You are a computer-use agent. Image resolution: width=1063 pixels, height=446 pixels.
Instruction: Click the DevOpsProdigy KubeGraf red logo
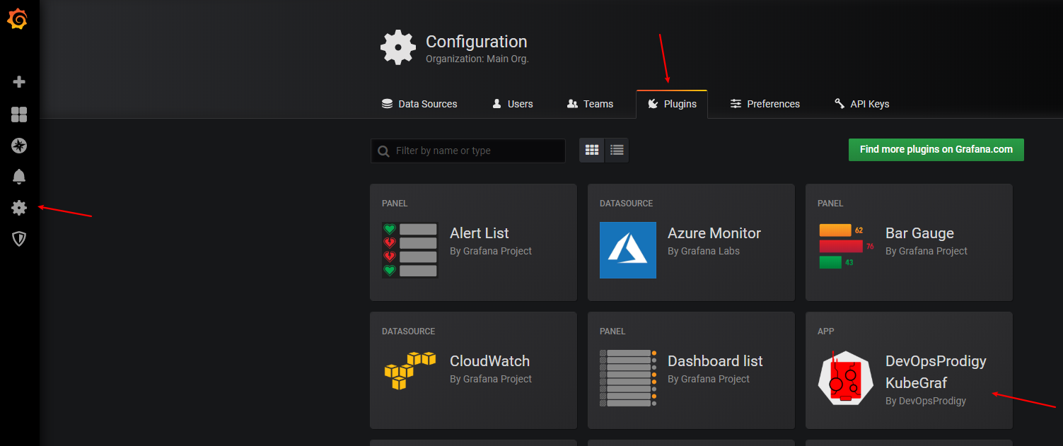[x=846, y=377]
